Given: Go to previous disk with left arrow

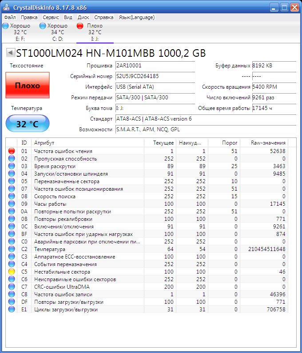Looking at the screenshot, I should [x=10, y=53].
